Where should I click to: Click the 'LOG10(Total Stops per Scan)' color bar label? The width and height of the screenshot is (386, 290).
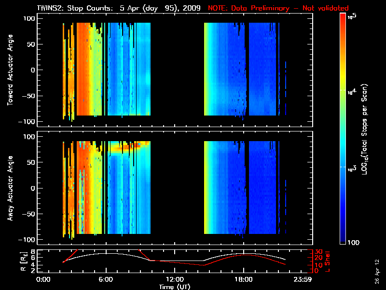[367, 128]
